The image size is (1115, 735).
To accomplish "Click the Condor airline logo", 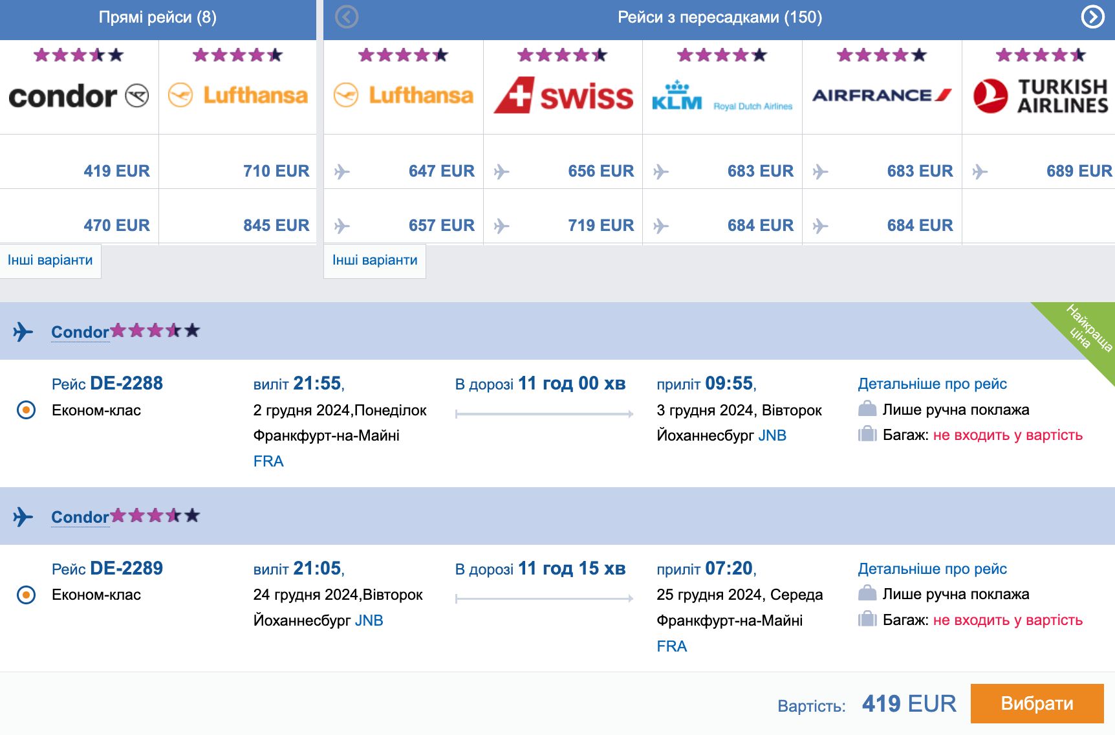I will point(79,96).
